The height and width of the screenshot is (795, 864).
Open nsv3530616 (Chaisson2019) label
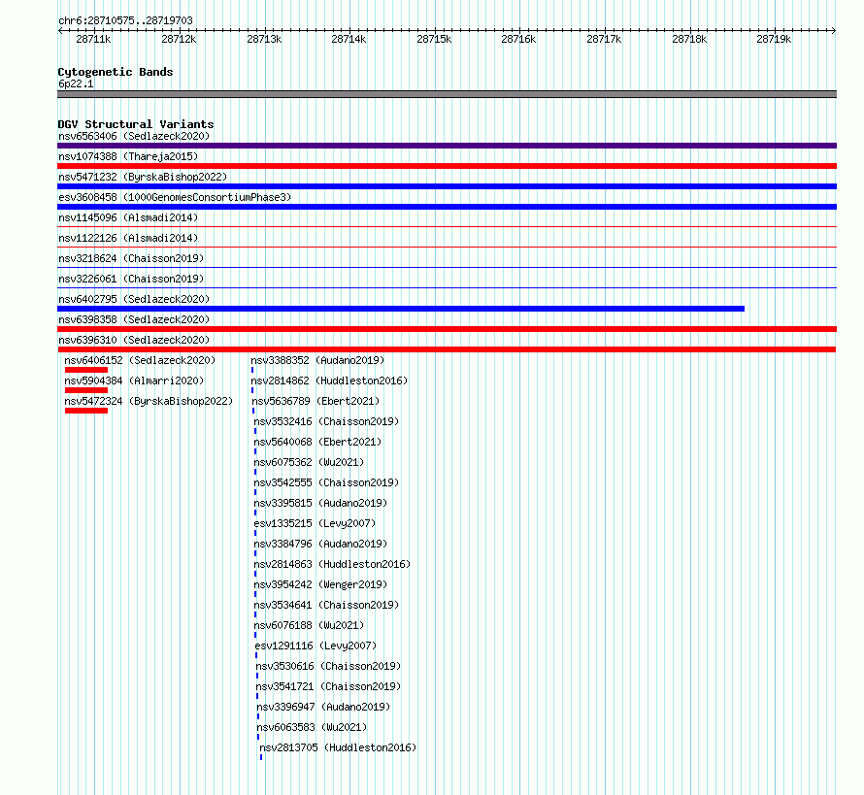pyautogui.click(x=328, y=666)
